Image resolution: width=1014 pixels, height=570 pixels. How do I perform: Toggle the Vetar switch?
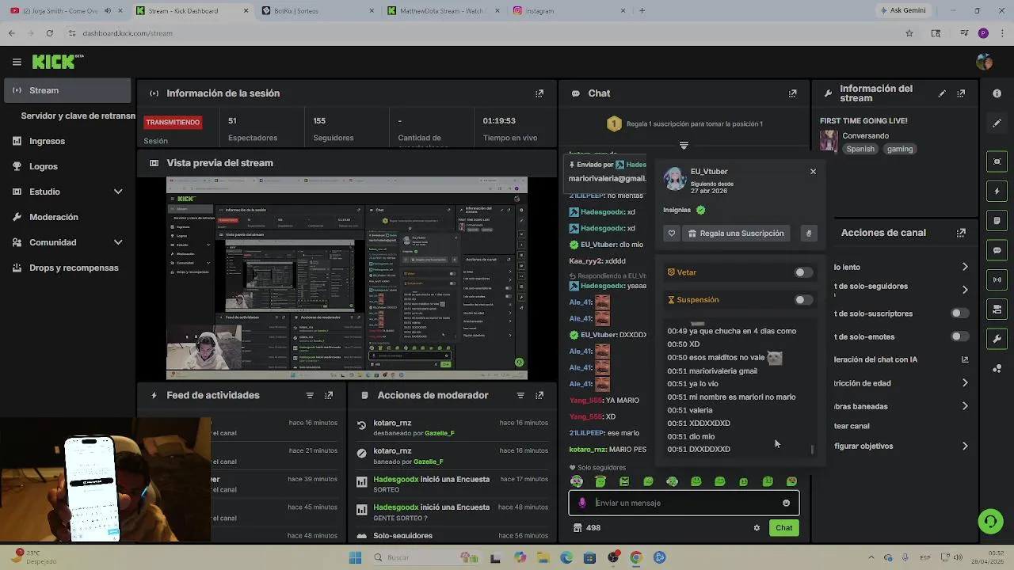[802, 272]
